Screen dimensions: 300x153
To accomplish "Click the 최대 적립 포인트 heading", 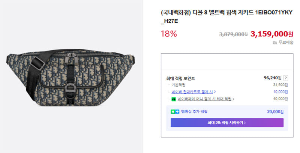I will (180, 78).
